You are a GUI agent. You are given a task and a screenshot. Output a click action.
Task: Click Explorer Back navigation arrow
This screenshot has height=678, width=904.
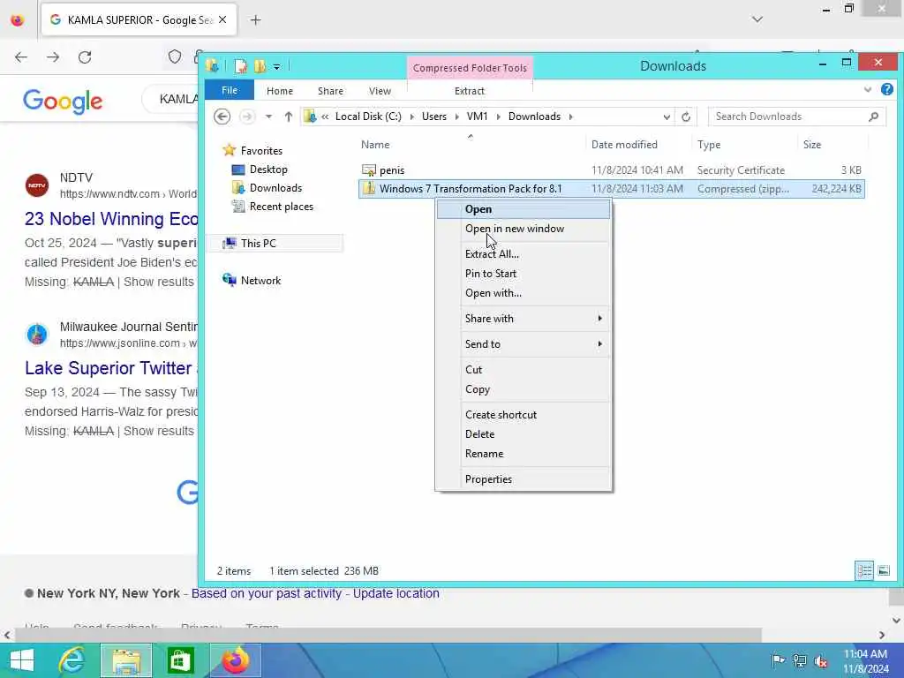pyautogui.click(x=222, y=117)
